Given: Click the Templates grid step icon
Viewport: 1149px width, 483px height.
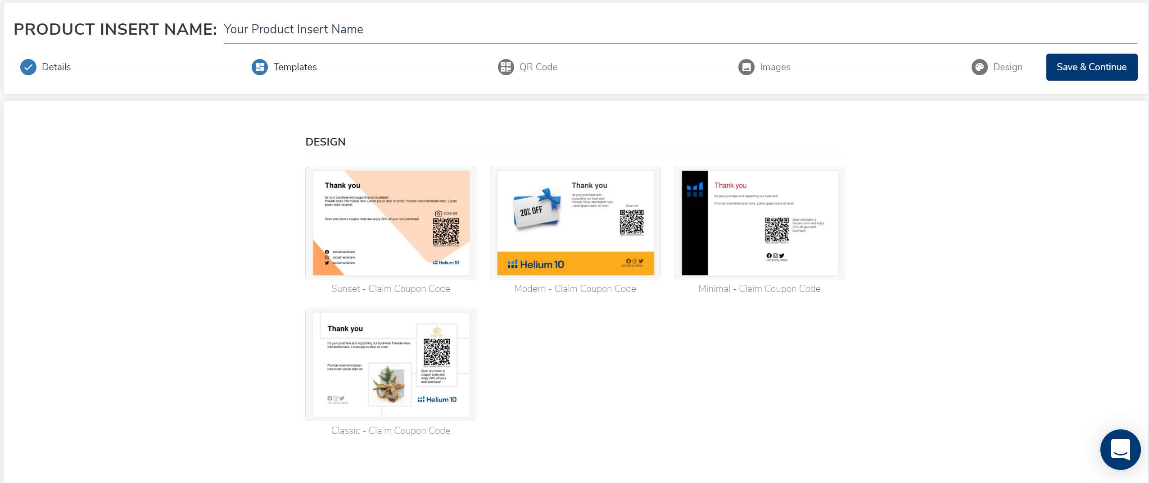Looking at the screenshot, I should point(259,67).
